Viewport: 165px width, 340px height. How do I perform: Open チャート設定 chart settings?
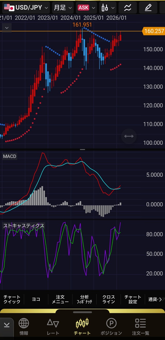pyautogui.click(x=133, y=299)
